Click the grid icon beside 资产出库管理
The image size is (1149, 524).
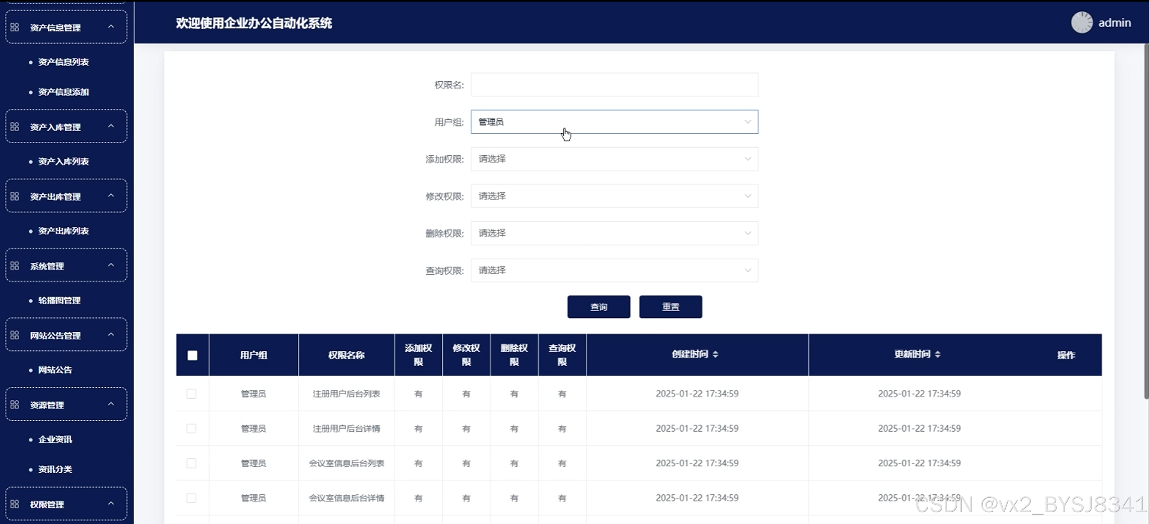(15, 196)
